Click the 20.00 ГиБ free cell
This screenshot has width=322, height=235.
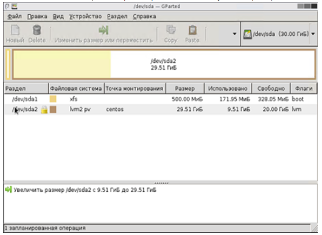(276, 110)
